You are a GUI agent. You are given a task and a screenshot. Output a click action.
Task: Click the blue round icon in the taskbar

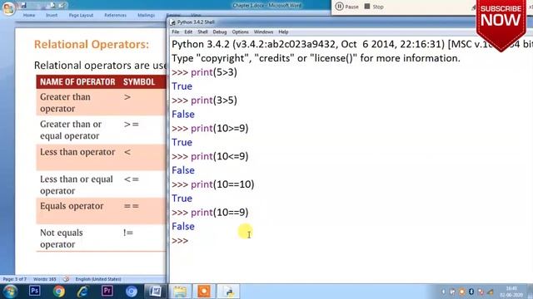pos(132,292)
